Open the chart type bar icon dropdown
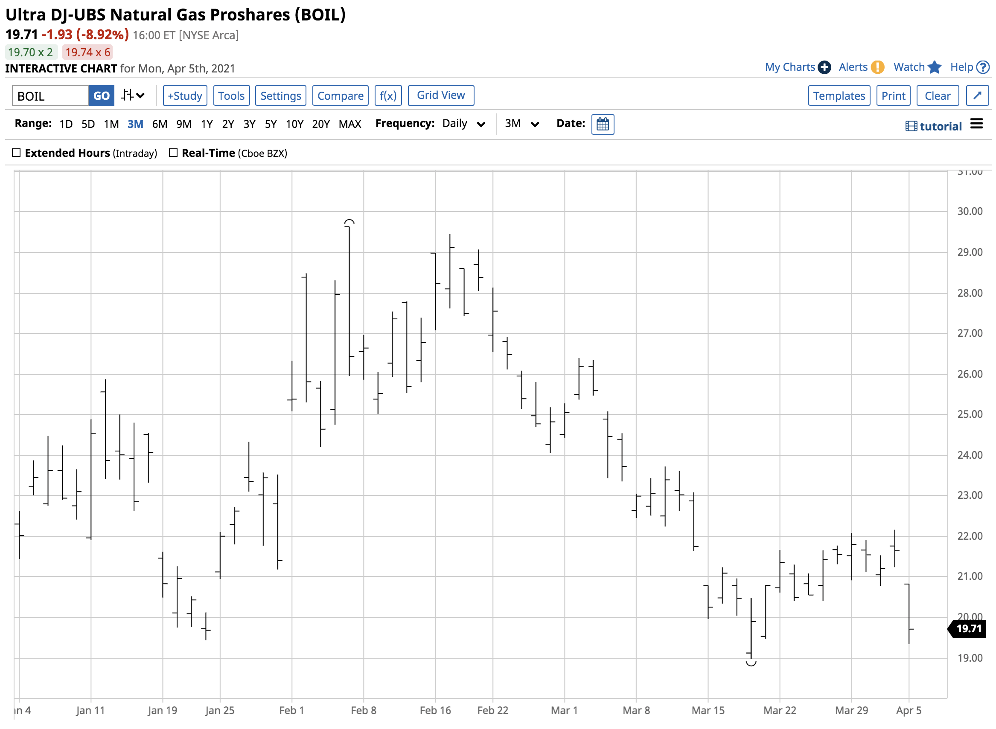996x729 pixels. point(133,95)
